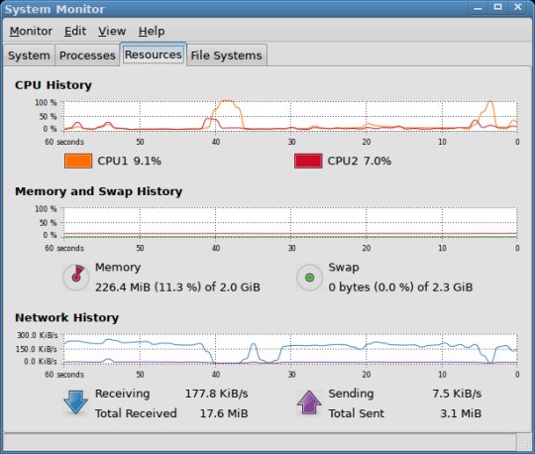This screenshot has width=535, height=454.
Task: Switch to the Processes tab
Action: 87,56
